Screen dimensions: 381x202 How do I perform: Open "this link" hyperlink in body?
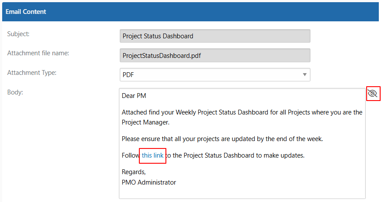point(152,155)
